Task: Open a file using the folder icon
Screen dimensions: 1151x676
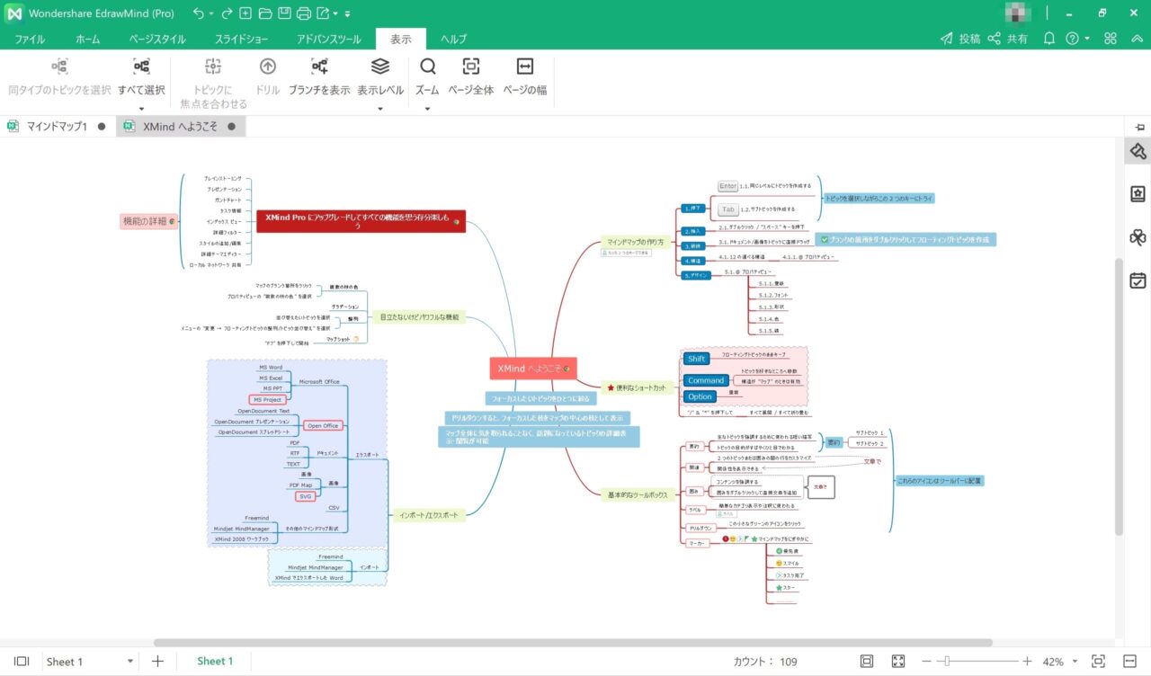Action: point(264,13)
